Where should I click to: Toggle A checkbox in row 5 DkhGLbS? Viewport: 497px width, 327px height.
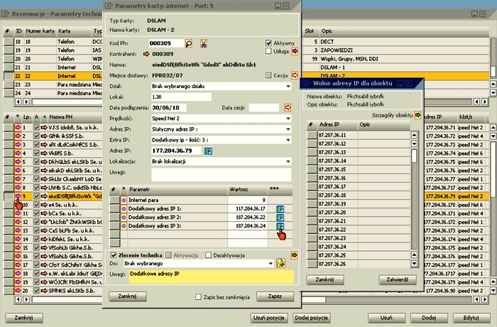point(36,161)
